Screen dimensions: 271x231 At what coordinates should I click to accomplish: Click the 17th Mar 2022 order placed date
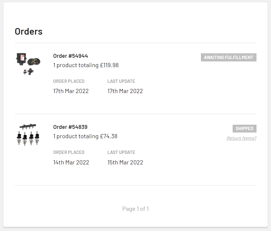tap(71, 91)
